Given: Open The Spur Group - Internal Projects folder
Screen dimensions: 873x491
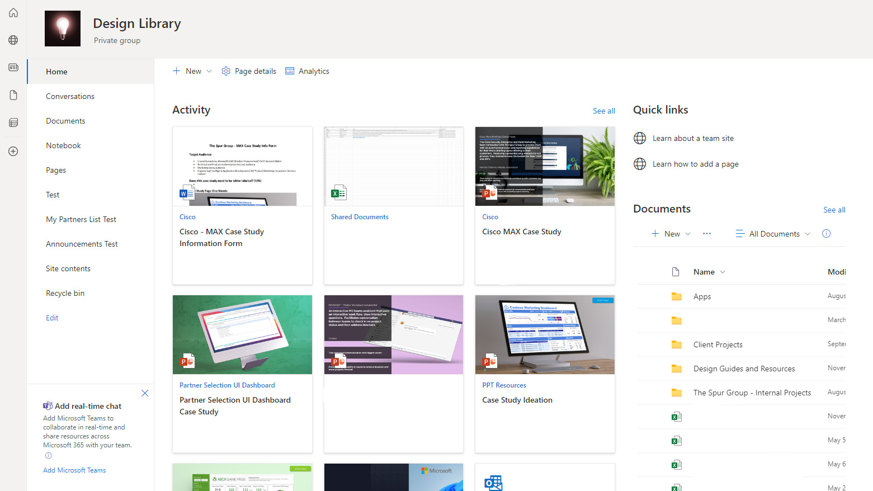Looking at the screenshot, I should coord(752,393).
